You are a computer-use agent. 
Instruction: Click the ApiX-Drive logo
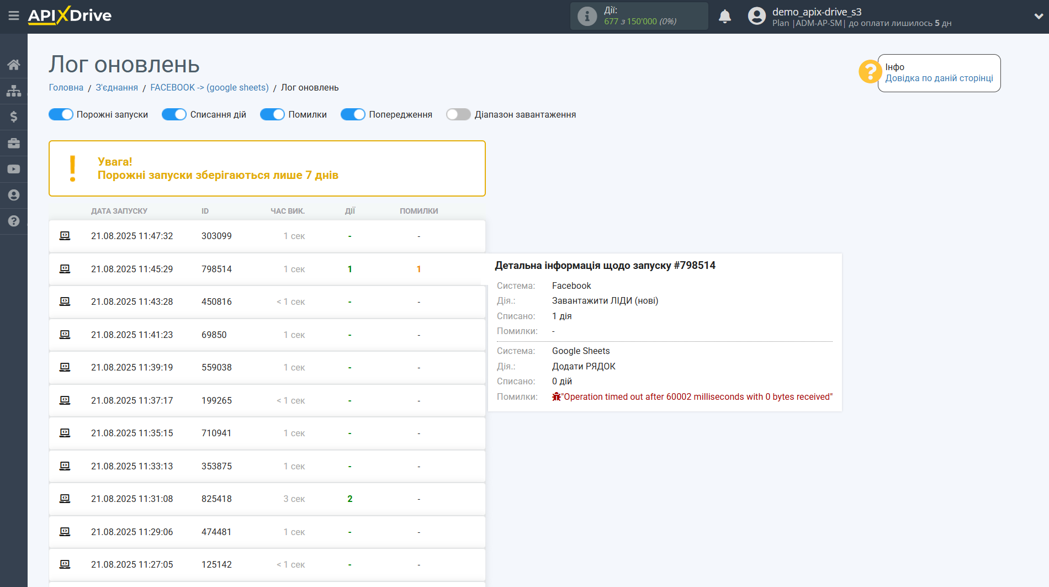(x=70, y=15)
